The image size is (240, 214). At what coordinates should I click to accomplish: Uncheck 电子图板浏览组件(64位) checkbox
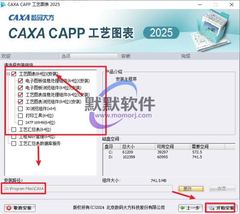click(21, 88)
